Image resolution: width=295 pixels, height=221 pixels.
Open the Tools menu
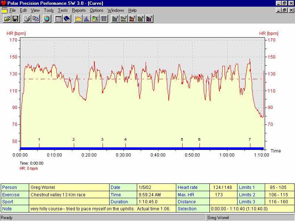[x=49, y=10]
